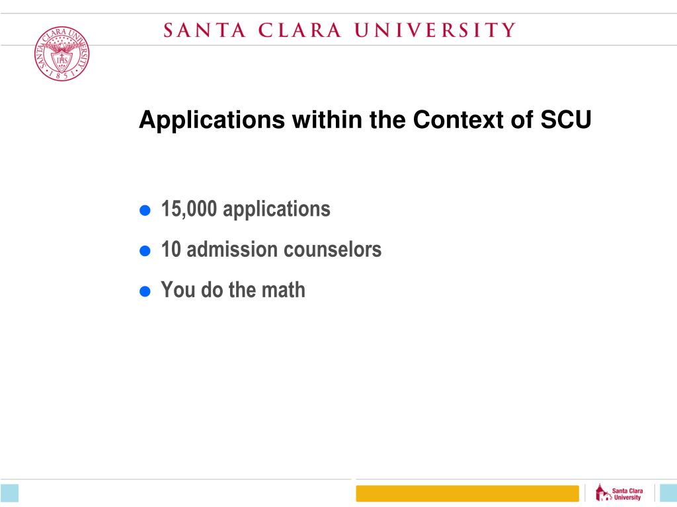Screen dimensions: 677x507
Task: Click the 1851 year on the seal
Action: point(61,76)
